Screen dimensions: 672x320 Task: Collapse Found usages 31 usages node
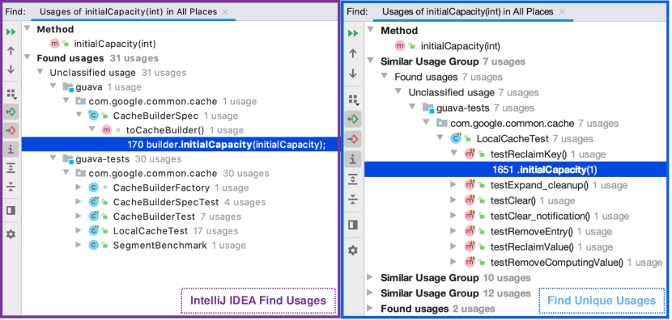tap(28, 57)
